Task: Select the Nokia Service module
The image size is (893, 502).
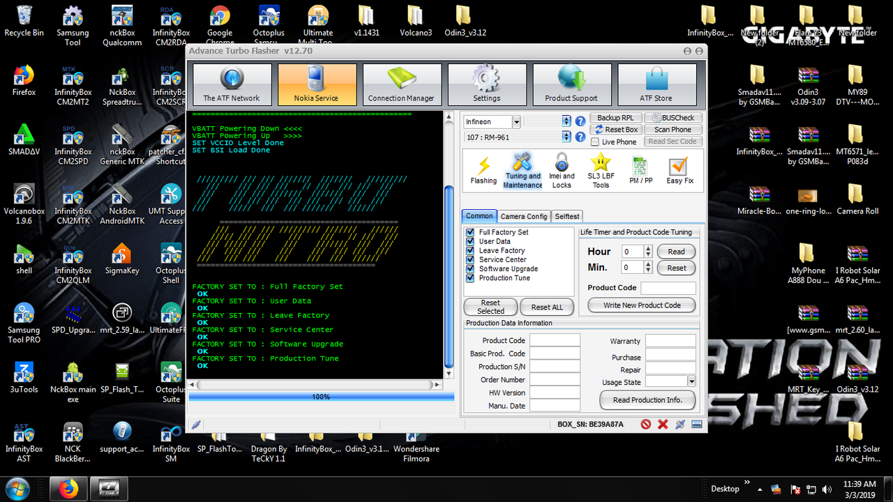Action: [x=317, y=85]
